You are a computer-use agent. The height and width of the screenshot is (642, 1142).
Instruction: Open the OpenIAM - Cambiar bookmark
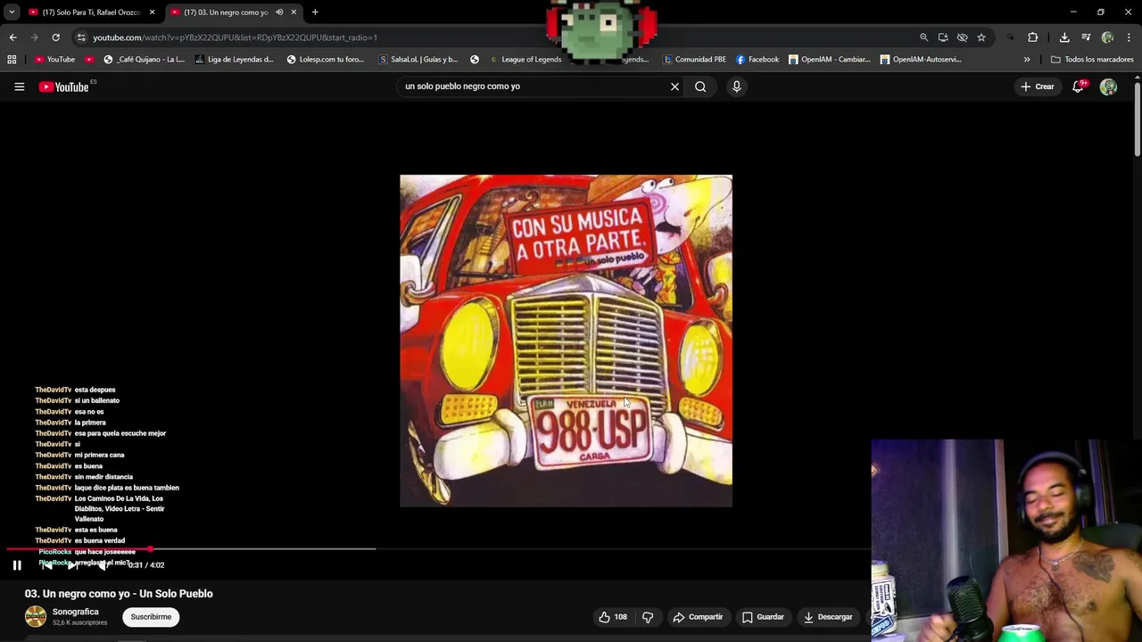pos(829,60)
